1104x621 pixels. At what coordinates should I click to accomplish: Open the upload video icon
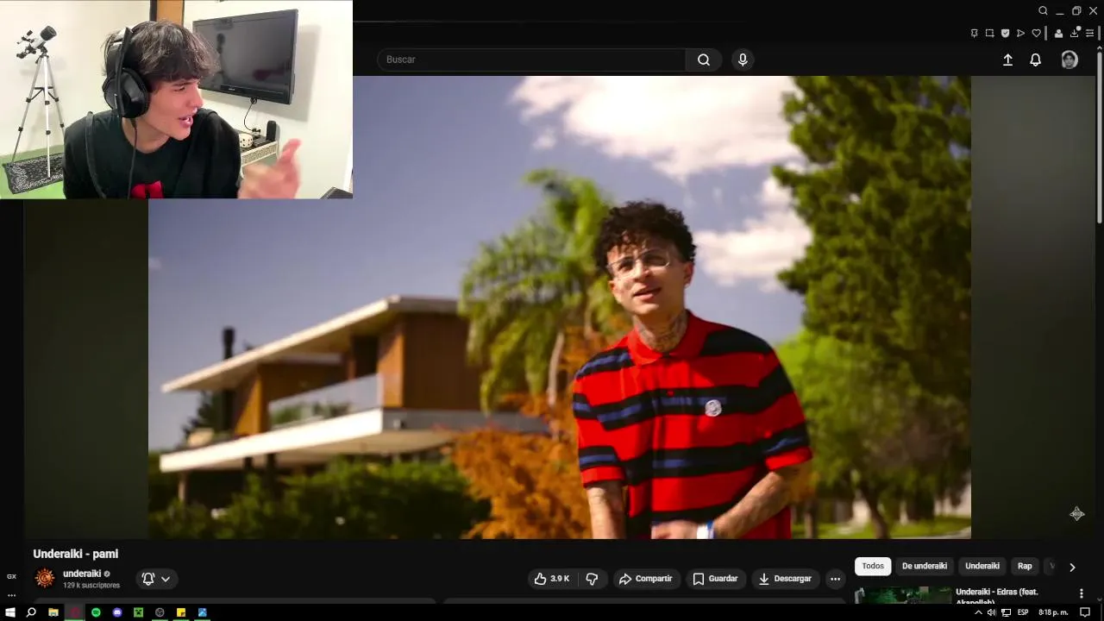[x=1007, y=60]
